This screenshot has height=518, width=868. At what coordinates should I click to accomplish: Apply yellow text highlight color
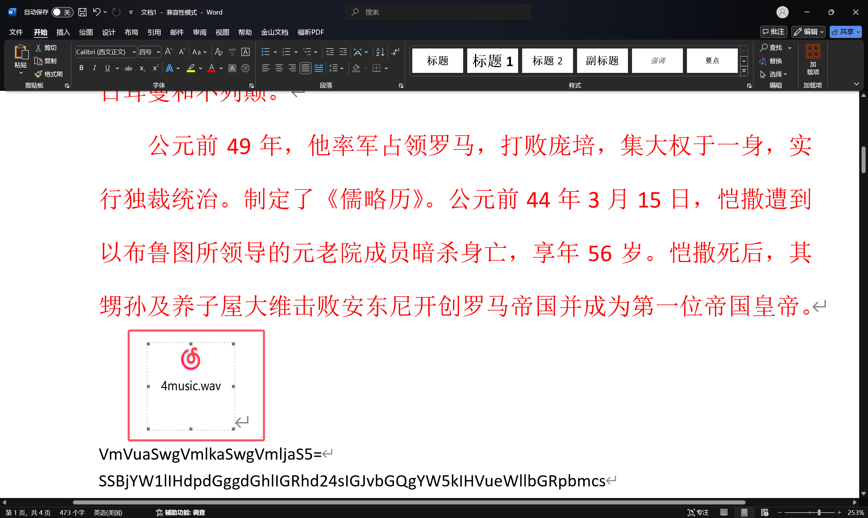[191, 68]
